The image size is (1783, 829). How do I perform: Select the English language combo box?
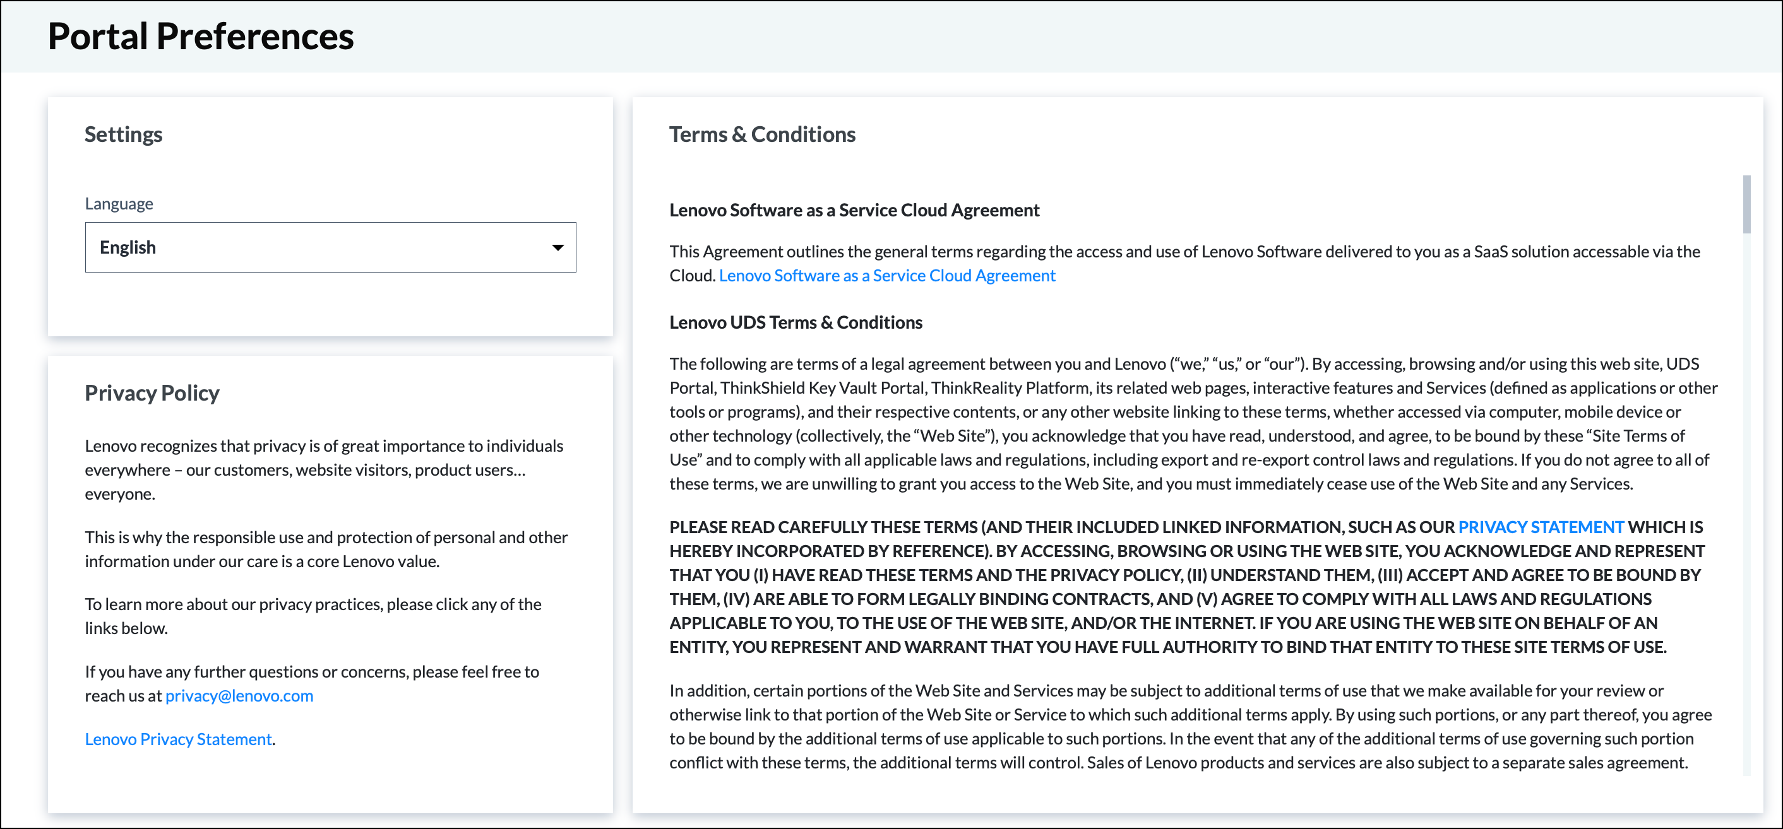pyautogui.click(x=330, y=247)
